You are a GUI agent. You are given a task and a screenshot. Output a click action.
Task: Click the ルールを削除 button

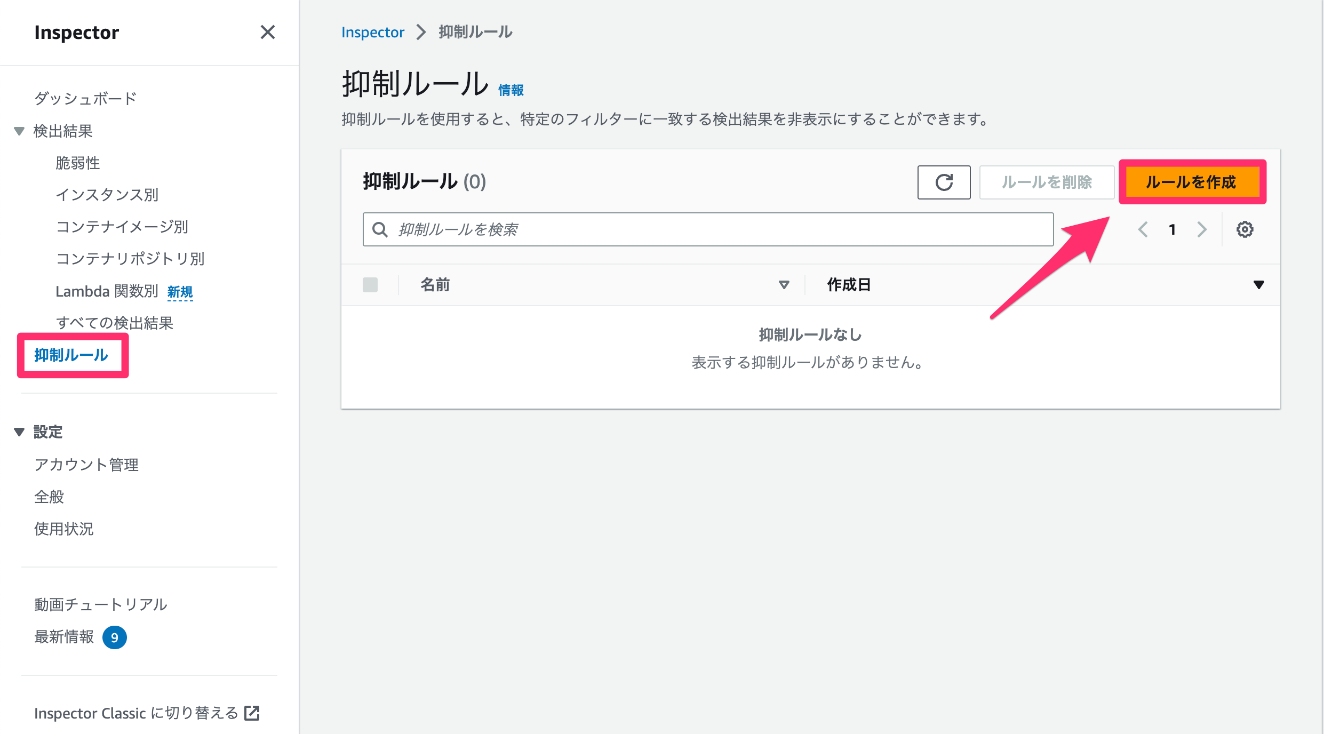pos(1047,182)
